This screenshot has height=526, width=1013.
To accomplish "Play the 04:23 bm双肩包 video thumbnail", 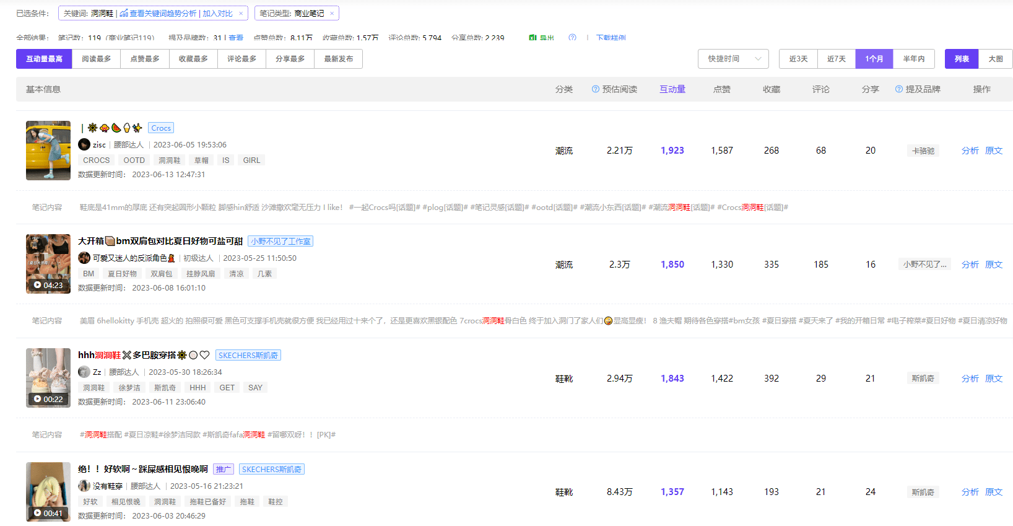I will pos(48,264).
